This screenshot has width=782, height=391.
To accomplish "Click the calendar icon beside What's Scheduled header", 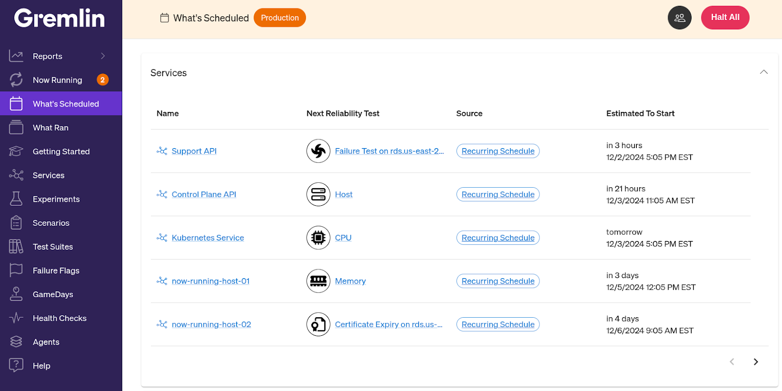I will click(165, 18).
